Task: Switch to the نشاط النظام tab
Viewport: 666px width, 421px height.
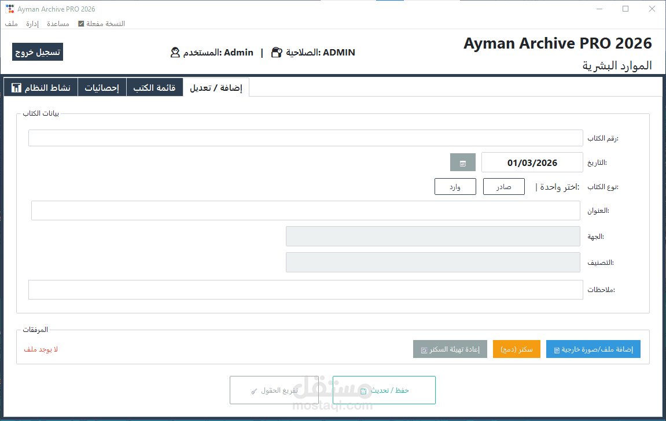Action: point(41,87)
